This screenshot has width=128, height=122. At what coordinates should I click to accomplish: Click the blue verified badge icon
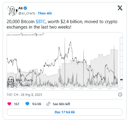tap(25, 8)
